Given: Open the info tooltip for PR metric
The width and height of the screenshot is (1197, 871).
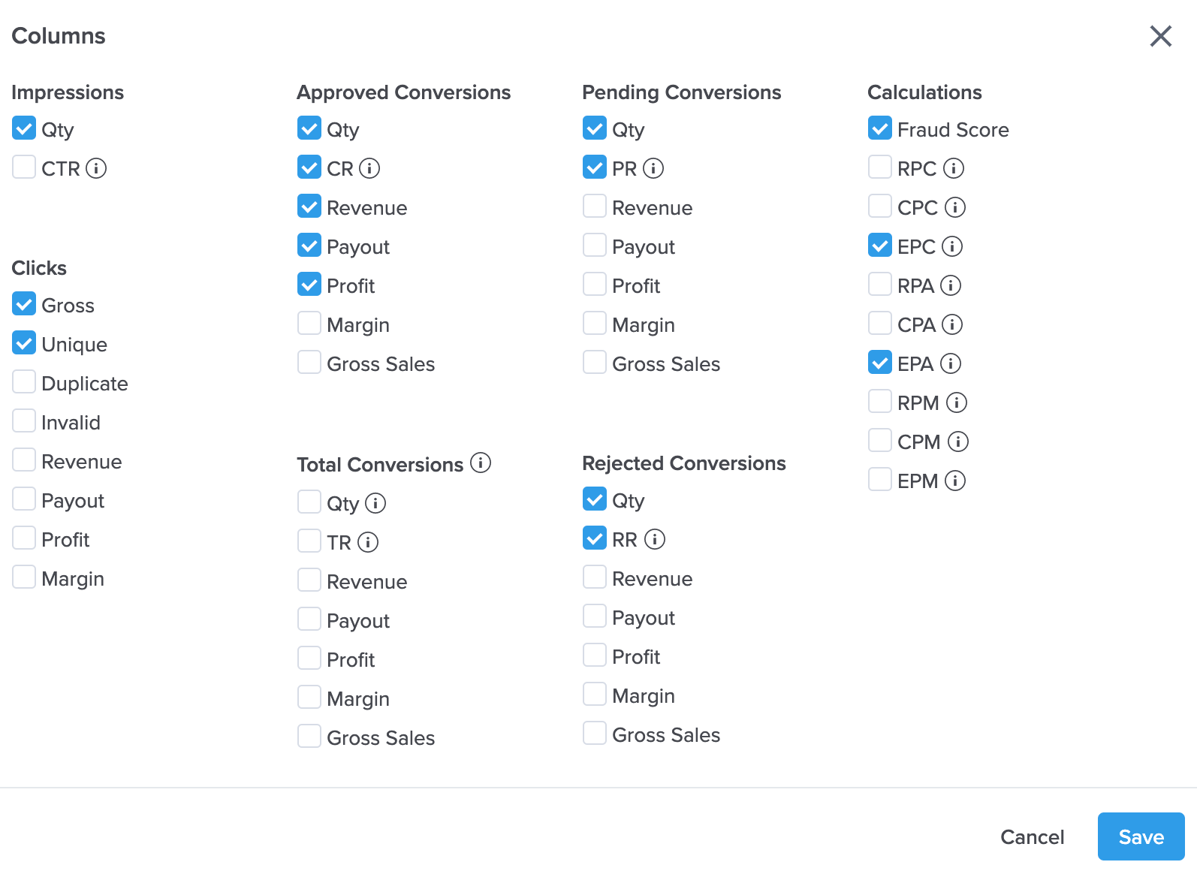Looking at the screenshot, I should [x=655, y=168].
